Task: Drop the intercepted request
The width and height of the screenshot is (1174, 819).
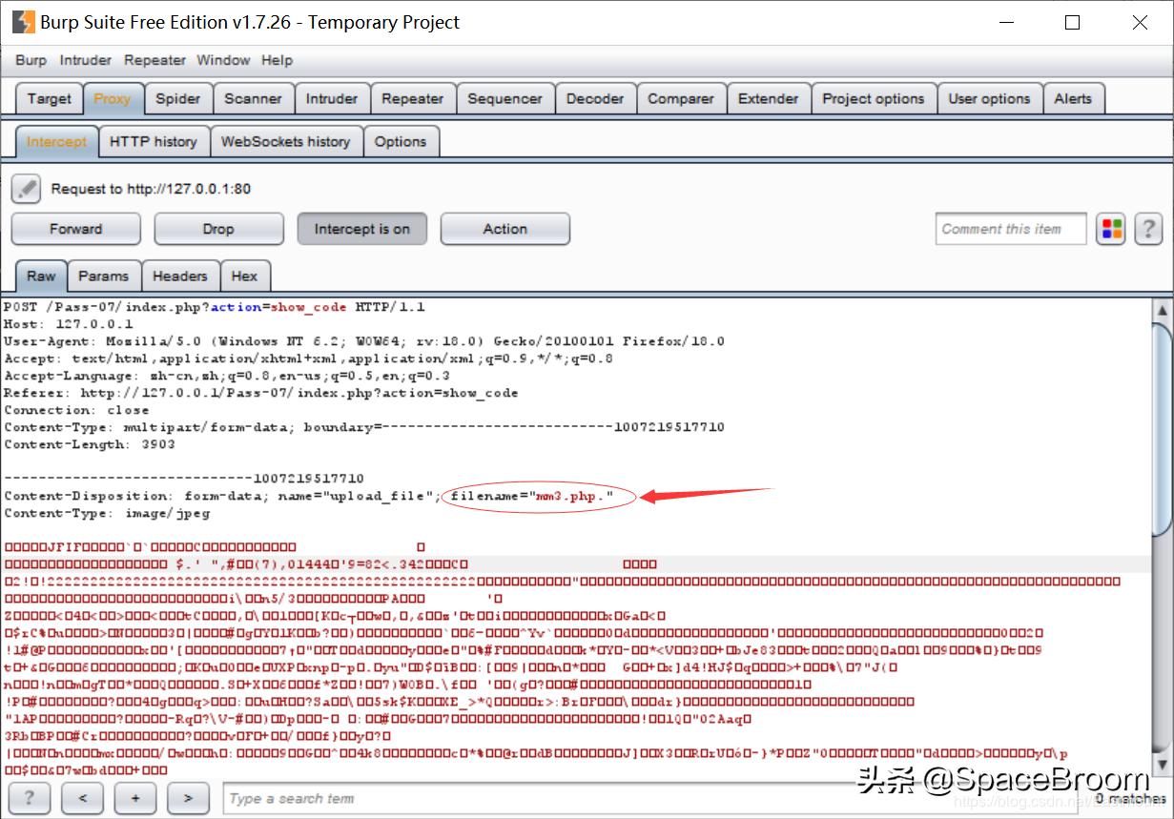Action: [x=218, y=229]
